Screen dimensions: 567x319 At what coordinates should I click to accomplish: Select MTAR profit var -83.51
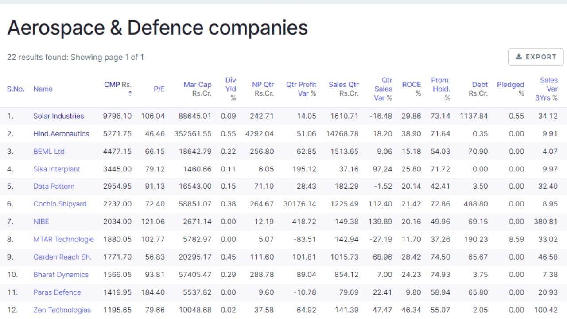pyautogui.click(x=305, y=239)
